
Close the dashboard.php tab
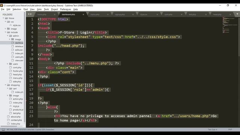click(x=83, y=14)
